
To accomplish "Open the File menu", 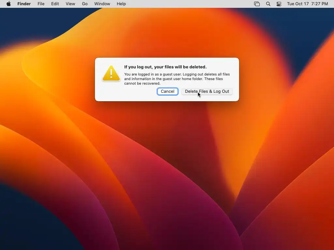I will click(41, 4).
